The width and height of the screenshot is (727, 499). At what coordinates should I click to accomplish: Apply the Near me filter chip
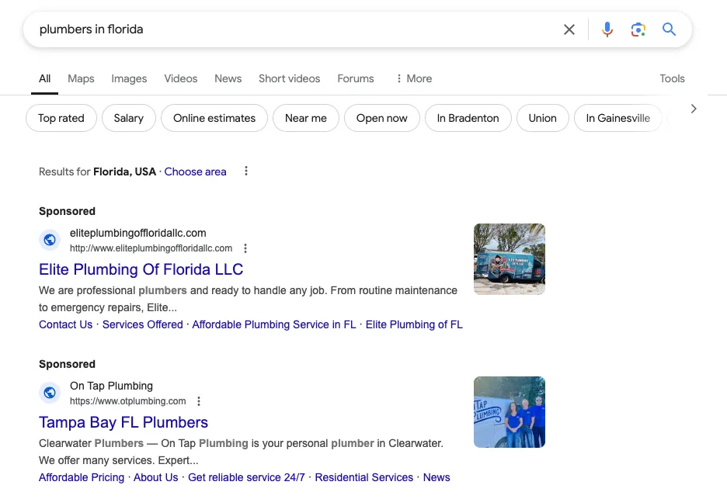pyautogui.click(x=306, y=118)
